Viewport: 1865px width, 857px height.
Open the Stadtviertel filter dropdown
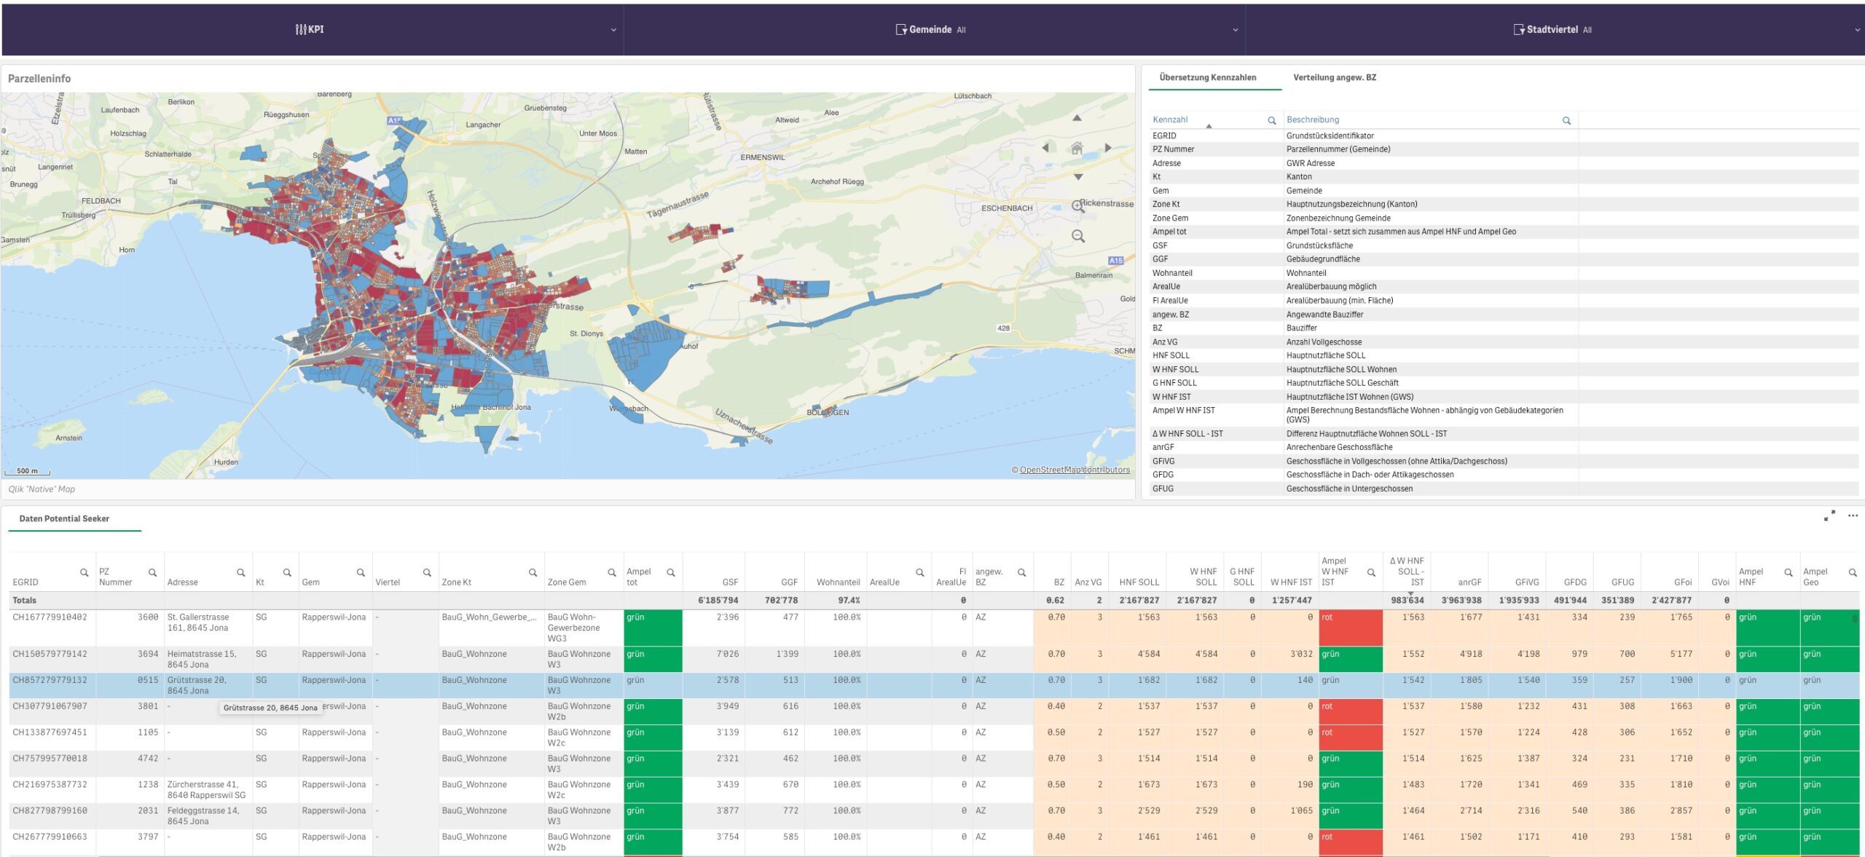coord(1555,30)
